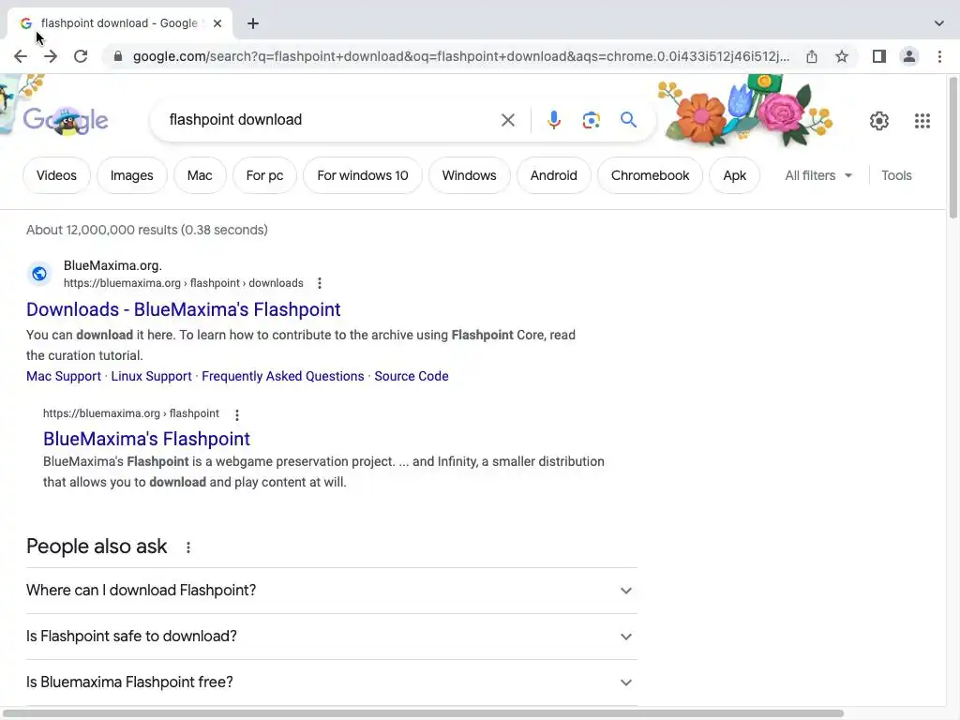Go forward using the arrow button
The image size is (960, 720).
(51, 56)
